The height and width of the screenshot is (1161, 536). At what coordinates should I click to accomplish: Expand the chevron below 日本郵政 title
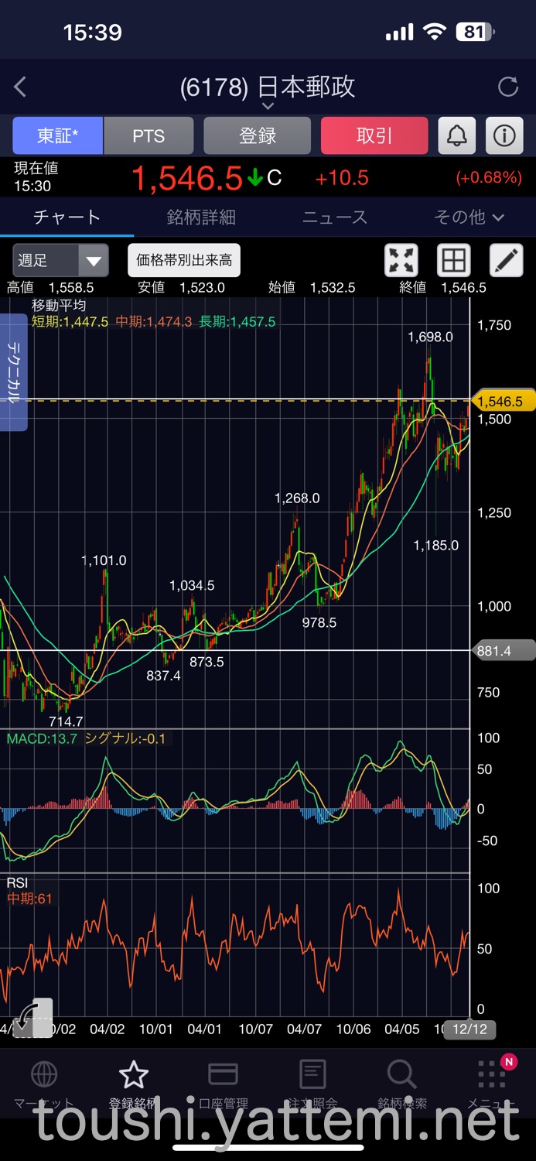click(x=268, y=106)
